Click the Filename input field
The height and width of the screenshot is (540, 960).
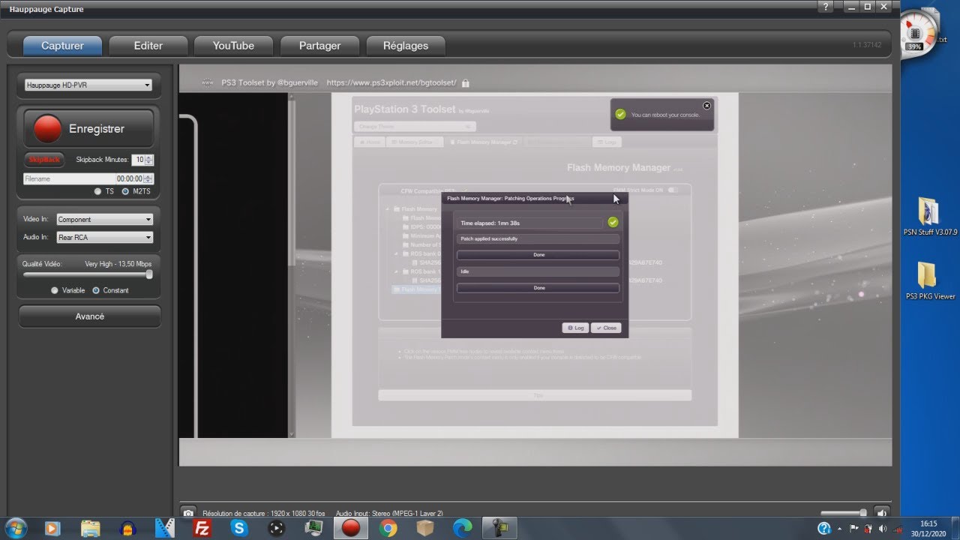[69, 179]
